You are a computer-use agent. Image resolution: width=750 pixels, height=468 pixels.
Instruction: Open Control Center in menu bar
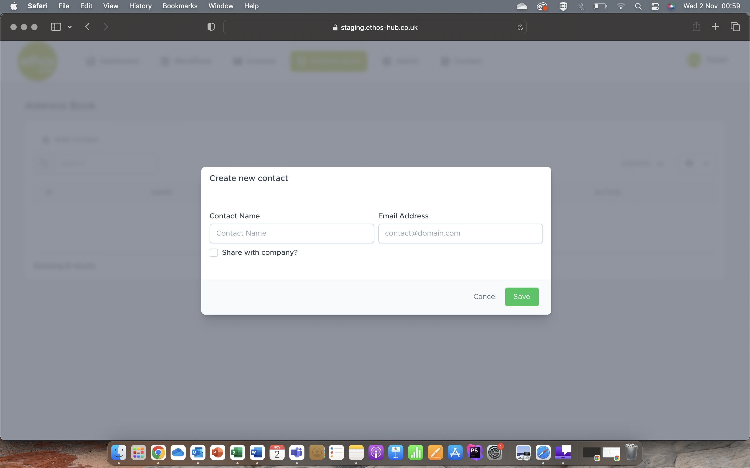[655, 6]
